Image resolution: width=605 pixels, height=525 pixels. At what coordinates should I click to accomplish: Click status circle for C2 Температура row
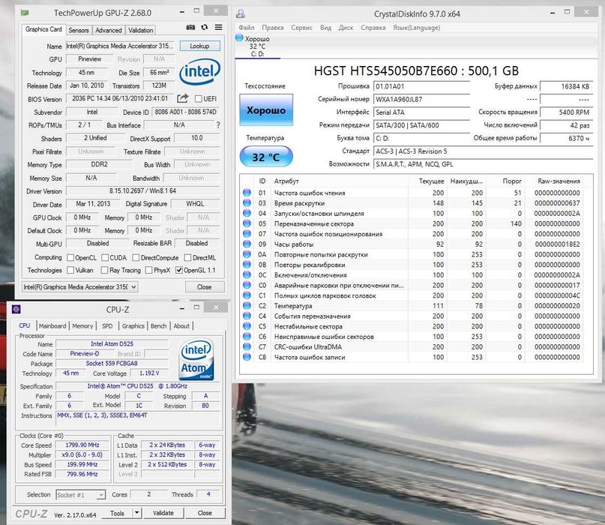tap(247, 305)
